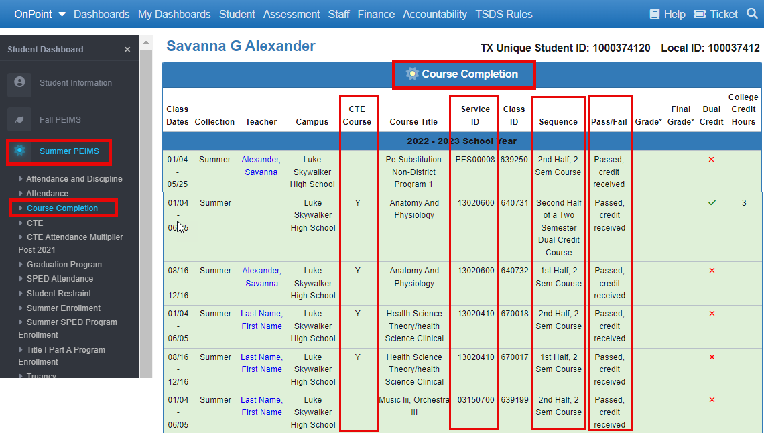Open teacher link Alexander, Savanna

coord(261,165)
